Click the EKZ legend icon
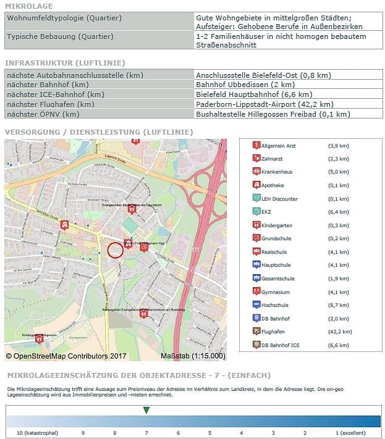This screenshot has width=385, height=439. tap(256, 211)
